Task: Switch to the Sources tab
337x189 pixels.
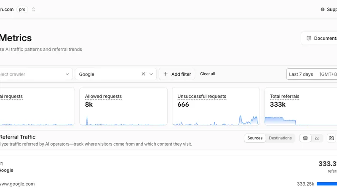Action: [255, 138]
